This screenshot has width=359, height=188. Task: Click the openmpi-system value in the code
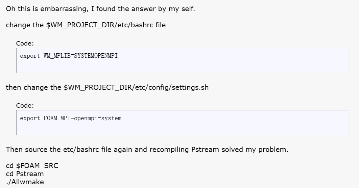98,118
